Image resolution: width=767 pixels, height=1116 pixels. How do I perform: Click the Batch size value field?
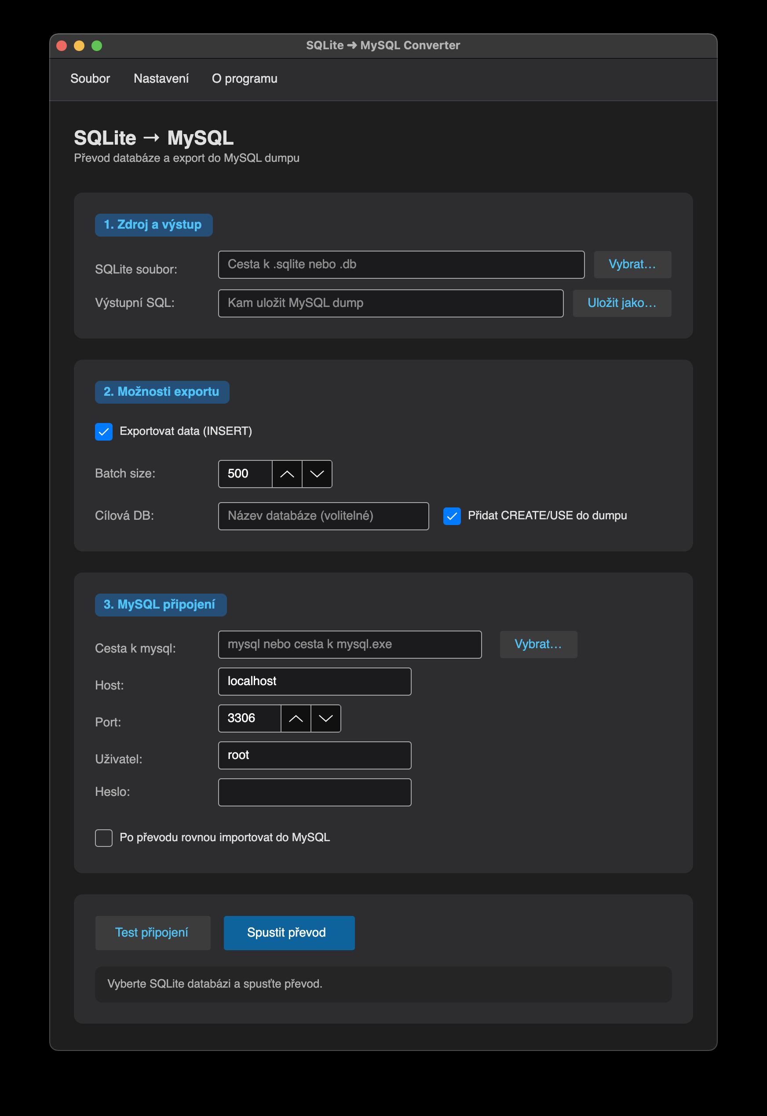[x=245, y=474]
